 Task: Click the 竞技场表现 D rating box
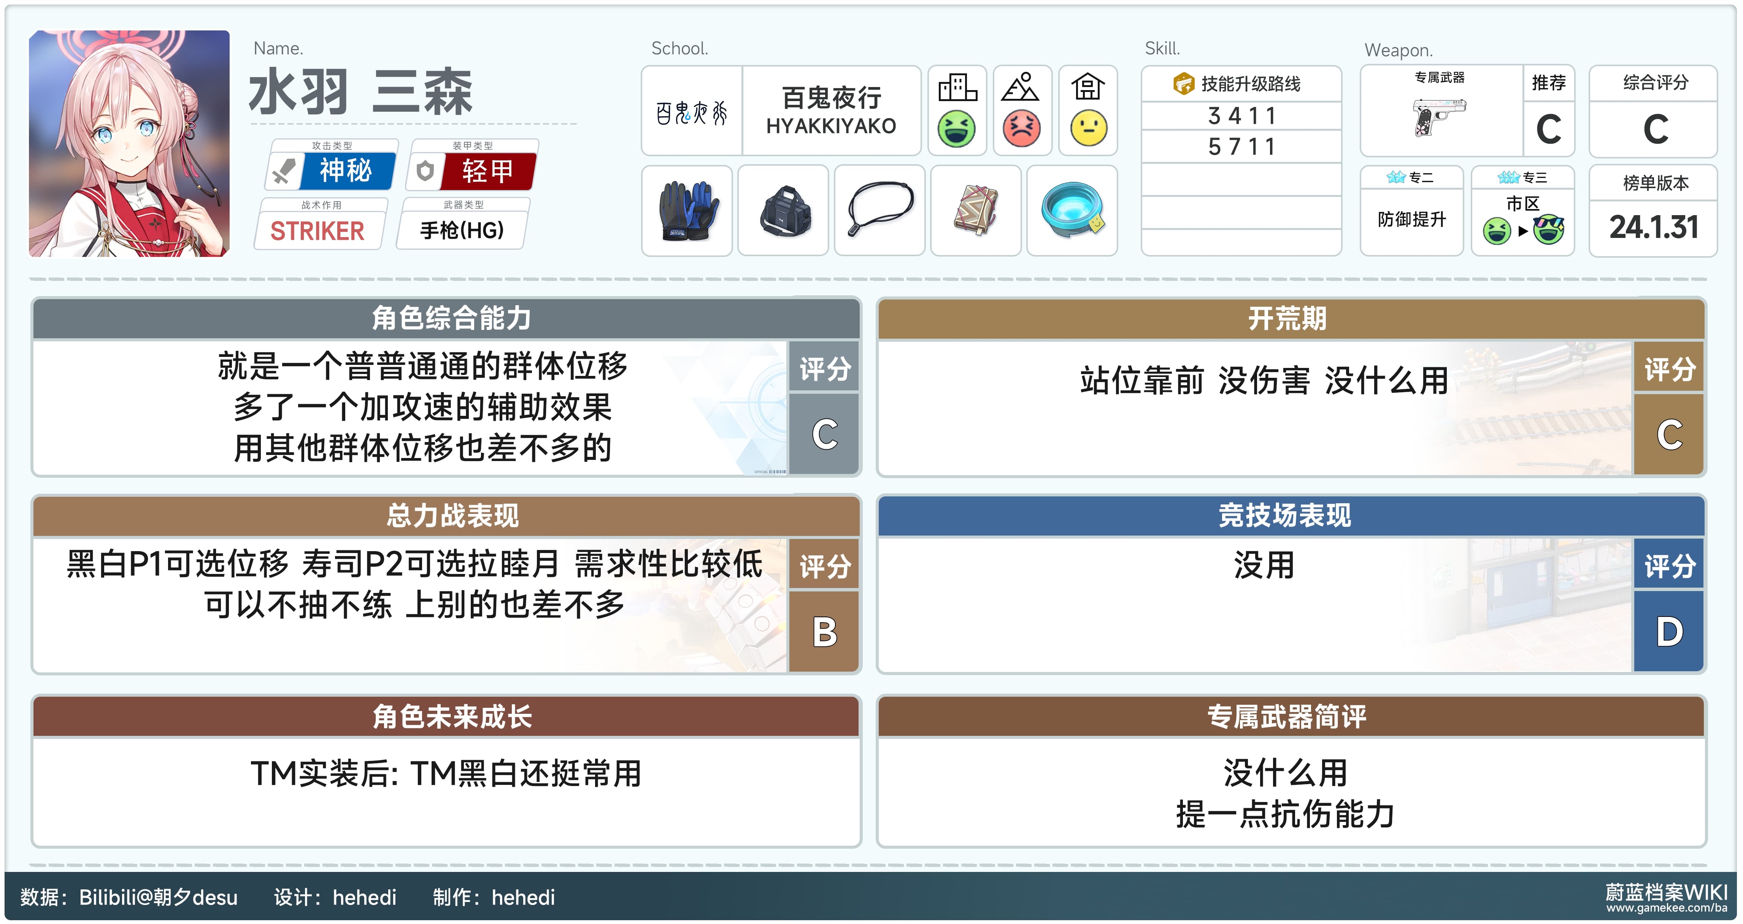[1668, 631]
